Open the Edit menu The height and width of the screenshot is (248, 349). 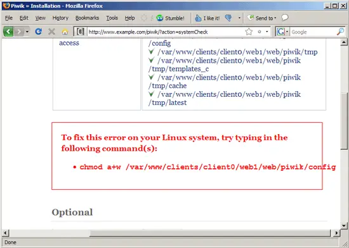[x=24, y=18]
